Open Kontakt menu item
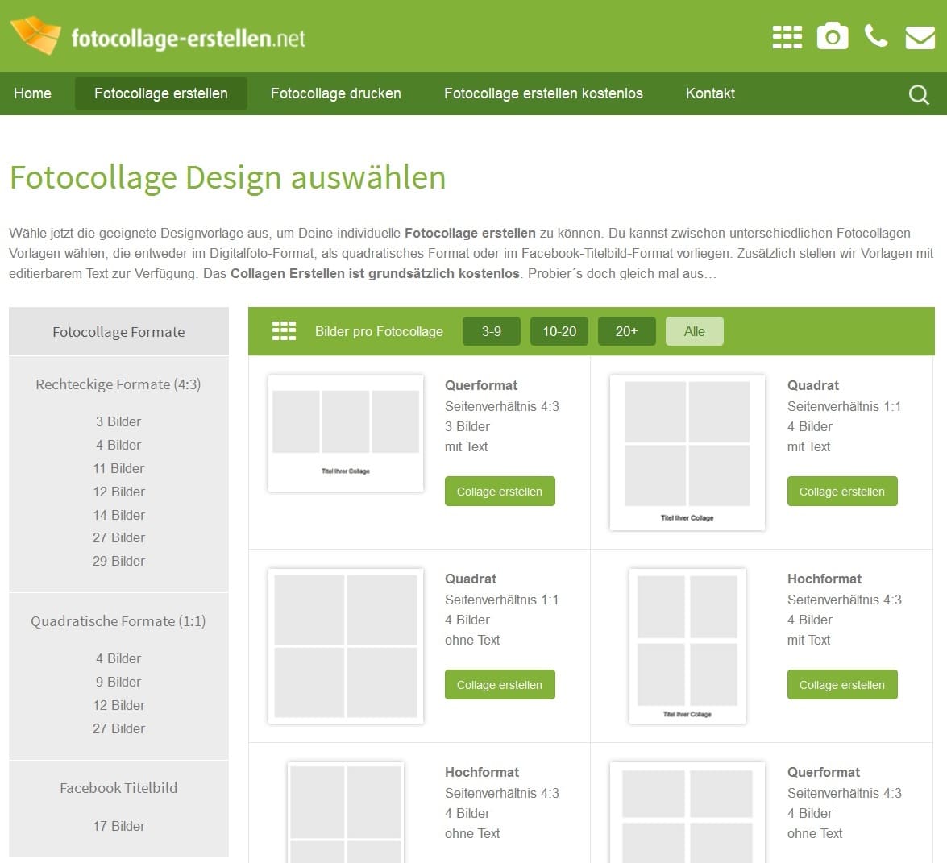Viewport: 947px width, 863px height. (x=710, y=93)
